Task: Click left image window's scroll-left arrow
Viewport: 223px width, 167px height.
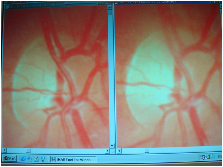Action: point(4,150)
